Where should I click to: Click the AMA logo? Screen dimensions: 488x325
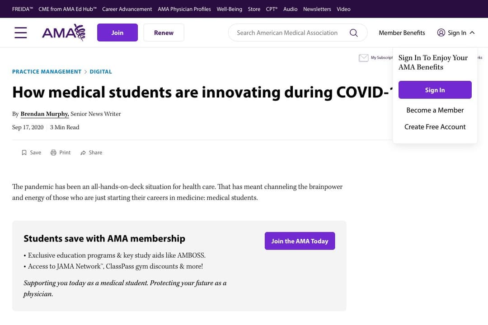pos(64,32)
